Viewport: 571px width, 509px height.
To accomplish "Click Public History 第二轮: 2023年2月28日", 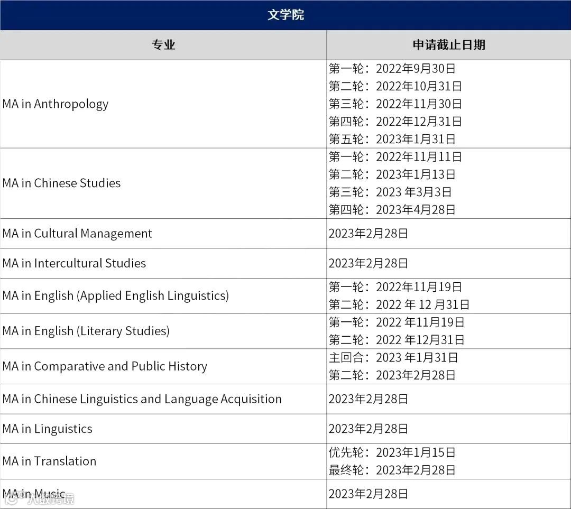I will (x=392, y=375).
